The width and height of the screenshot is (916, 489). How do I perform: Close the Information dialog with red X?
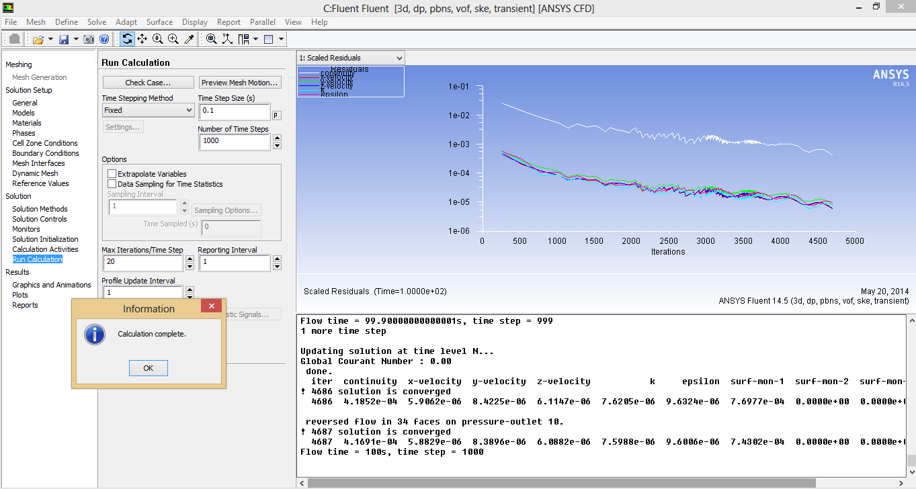211,306
